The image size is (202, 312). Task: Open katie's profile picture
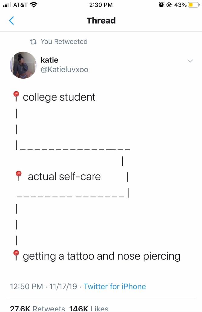coord(23,65)
